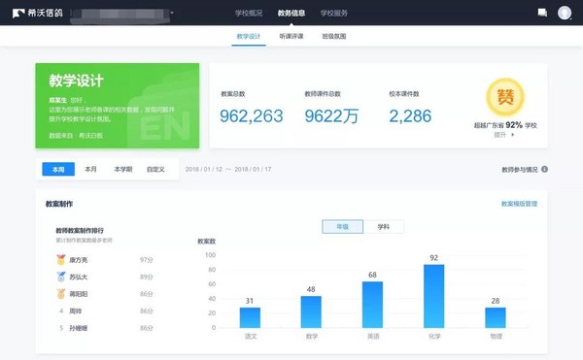Screen dimensions: 583x360
Task: Click the 英语 bar showing 68
Action: pyautogui.click(x=372, y=305)
